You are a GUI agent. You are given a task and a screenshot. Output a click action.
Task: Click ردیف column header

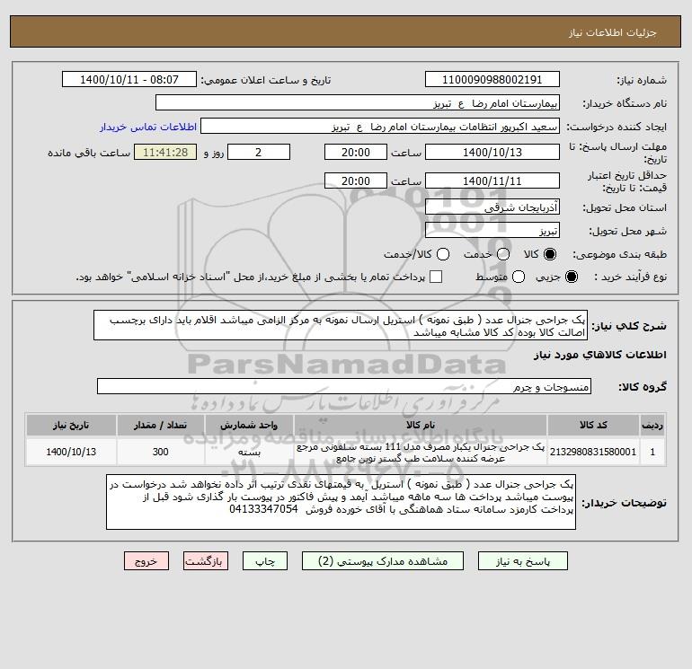coord(652,425)
